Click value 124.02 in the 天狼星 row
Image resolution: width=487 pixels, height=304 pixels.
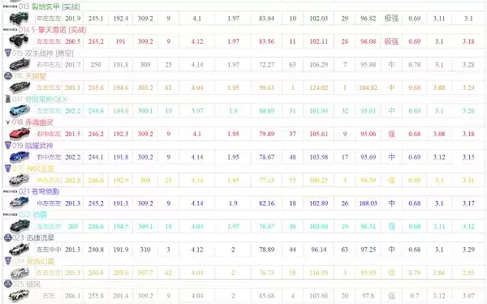(x=319, y=88)
